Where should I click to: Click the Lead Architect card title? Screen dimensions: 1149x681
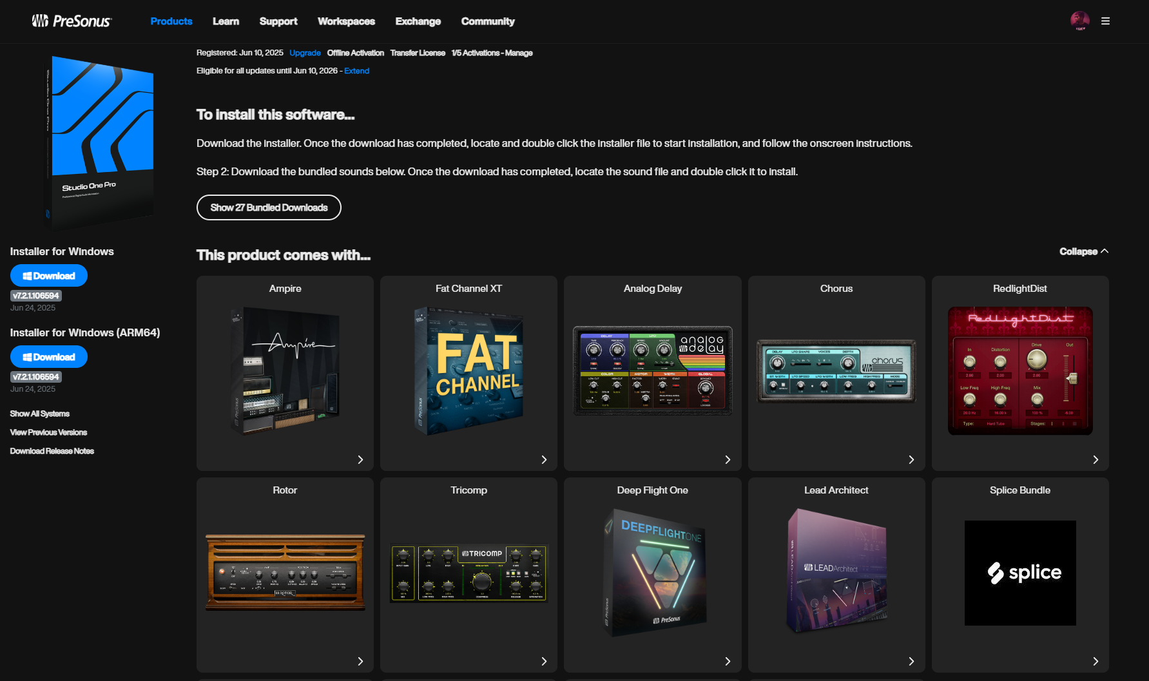(x=836, y=490)
